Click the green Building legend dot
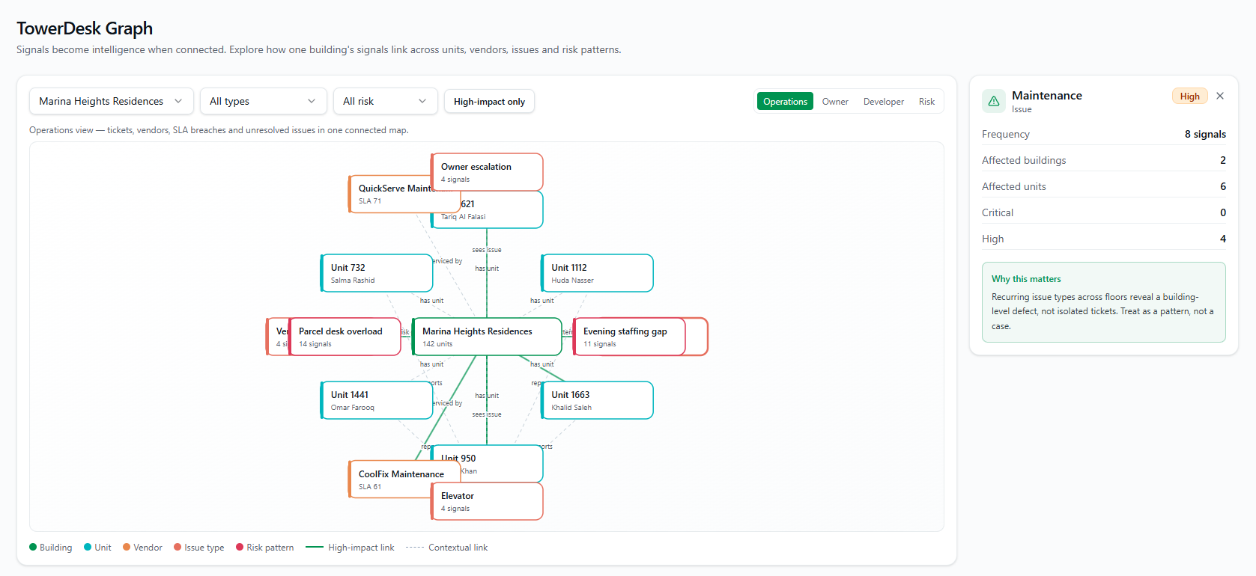Screen dimensions: 1256x576 [33, 547]
